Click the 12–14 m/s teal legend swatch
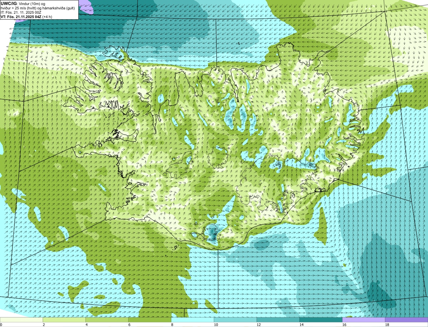Viewport: 428px width, 327px height. (278, 320)
